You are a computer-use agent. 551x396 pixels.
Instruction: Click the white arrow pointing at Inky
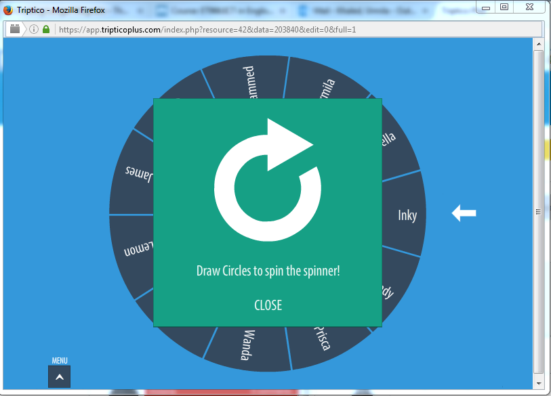click(464, 213)
